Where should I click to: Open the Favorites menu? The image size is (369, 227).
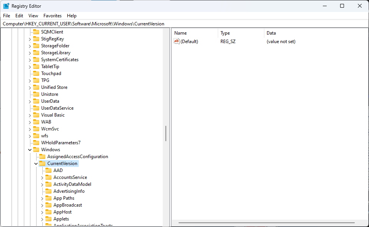click(52, 16)
